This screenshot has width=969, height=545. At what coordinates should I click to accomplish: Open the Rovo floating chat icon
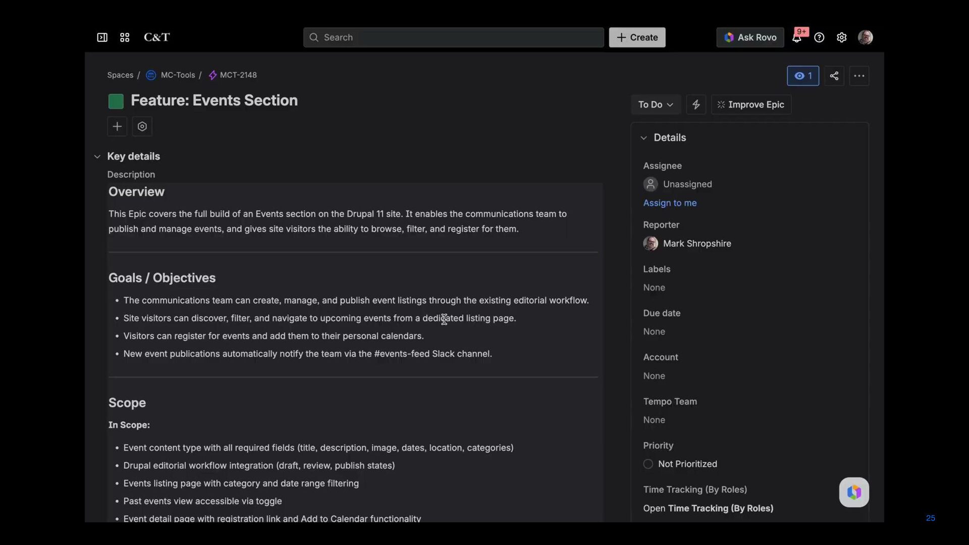point(854,492)
